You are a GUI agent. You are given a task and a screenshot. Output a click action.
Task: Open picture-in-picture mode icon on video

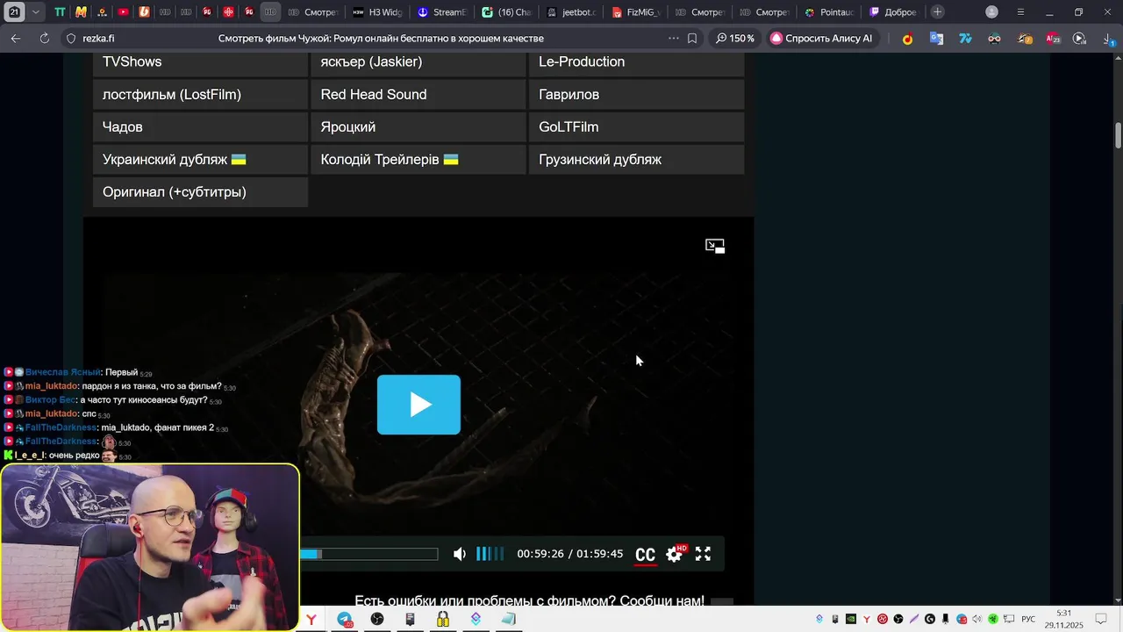(x=715, y=246)
